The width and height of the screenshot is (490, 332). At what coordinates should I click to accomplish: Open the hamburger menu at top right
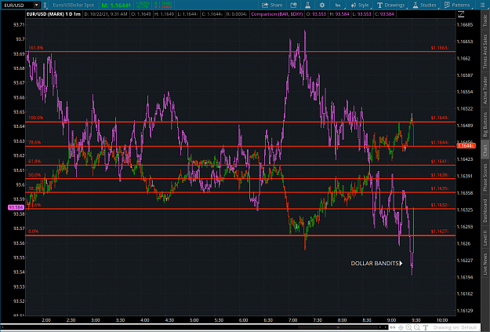(x=482, y=5)
